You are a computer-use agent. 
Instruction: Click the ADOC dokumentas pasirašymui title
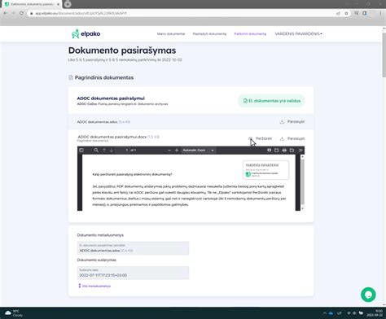coord(111,98)
